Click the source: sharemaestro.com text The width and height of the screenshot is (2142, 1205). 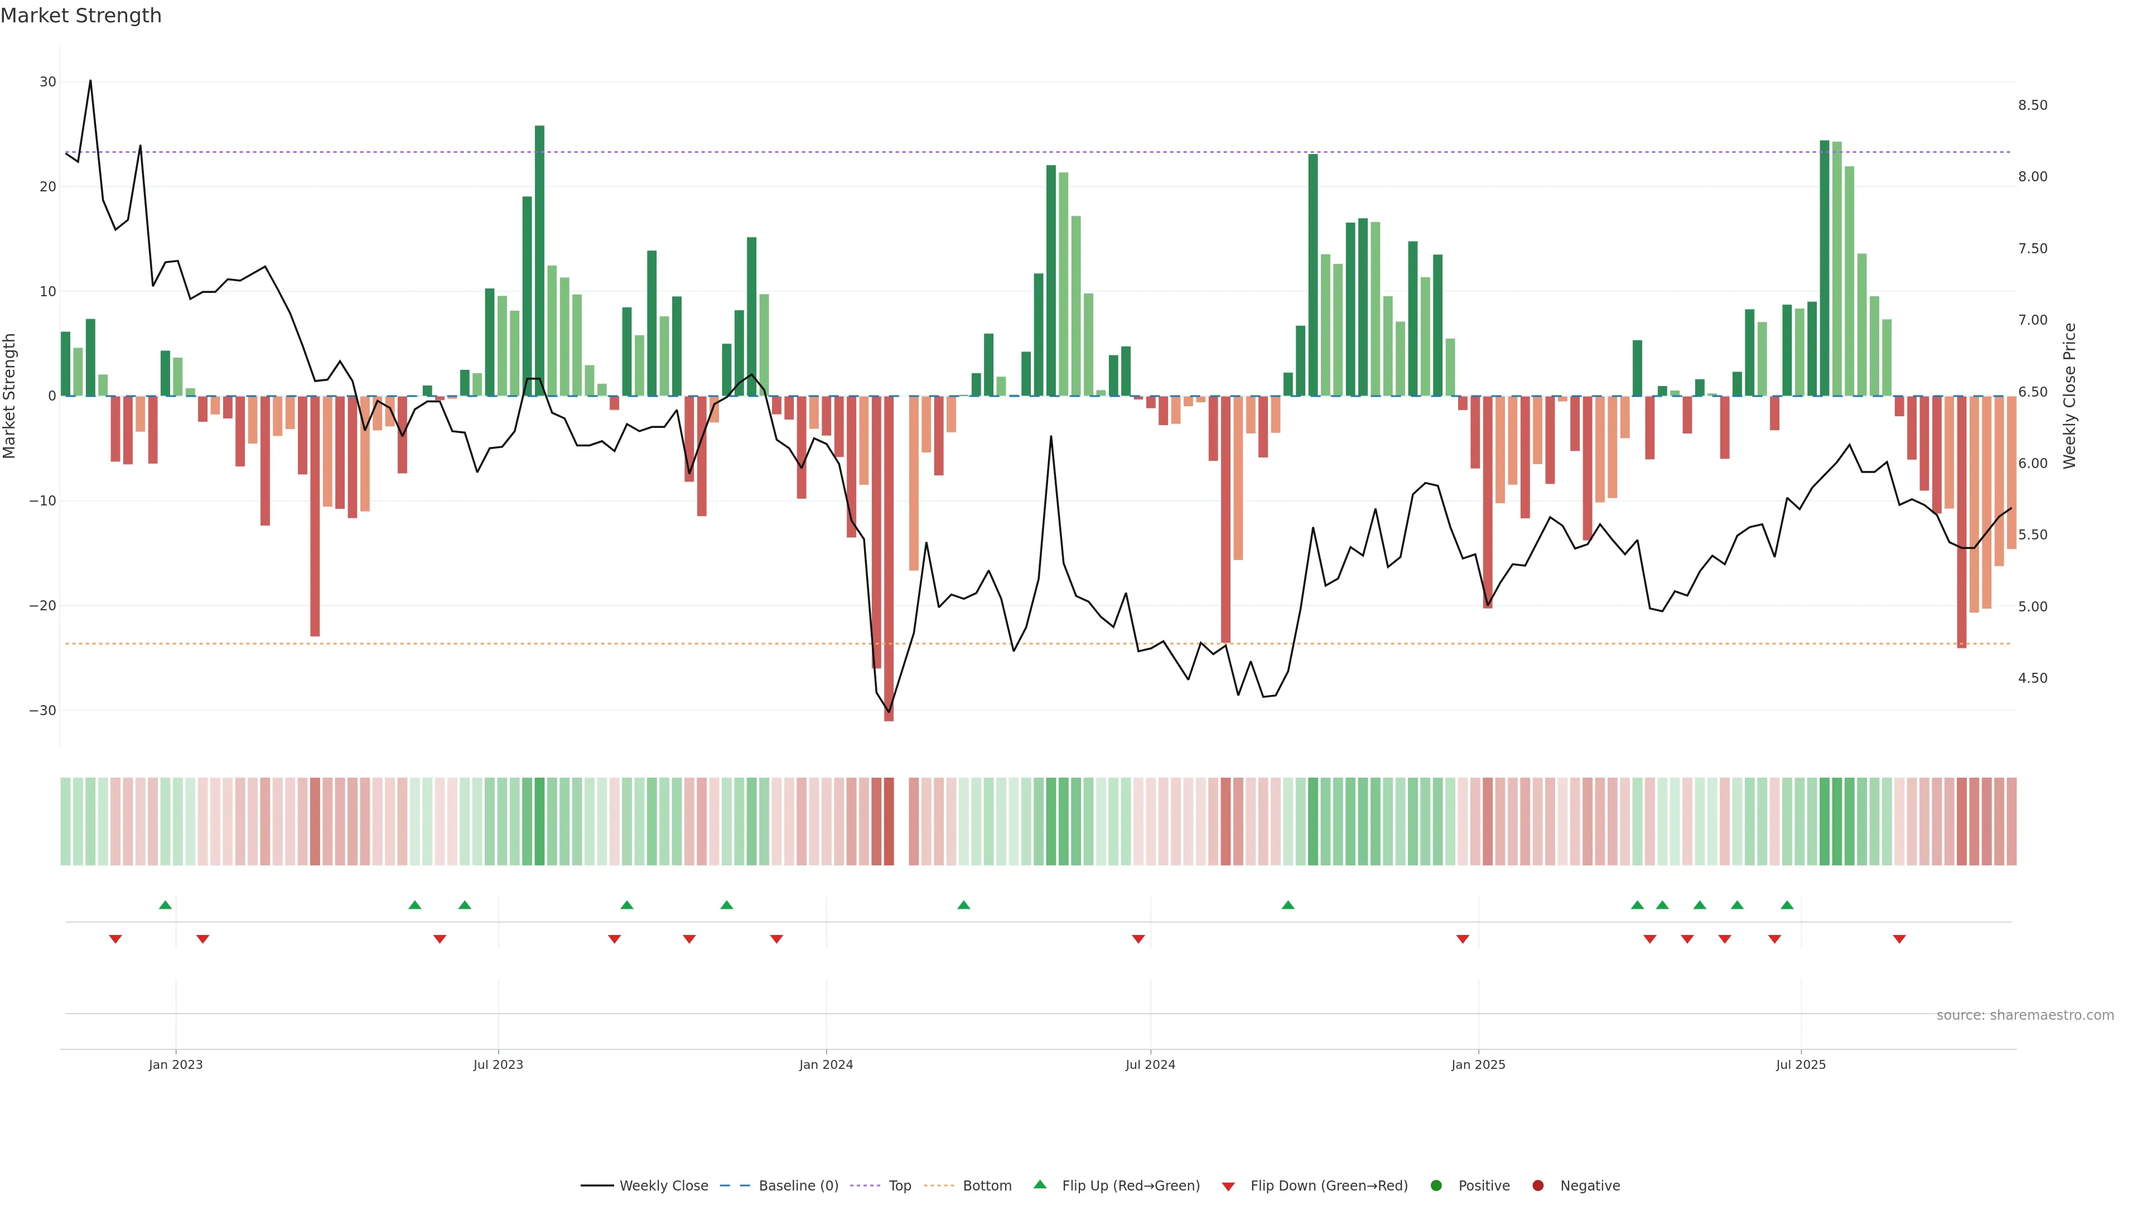point(2025,1015)
